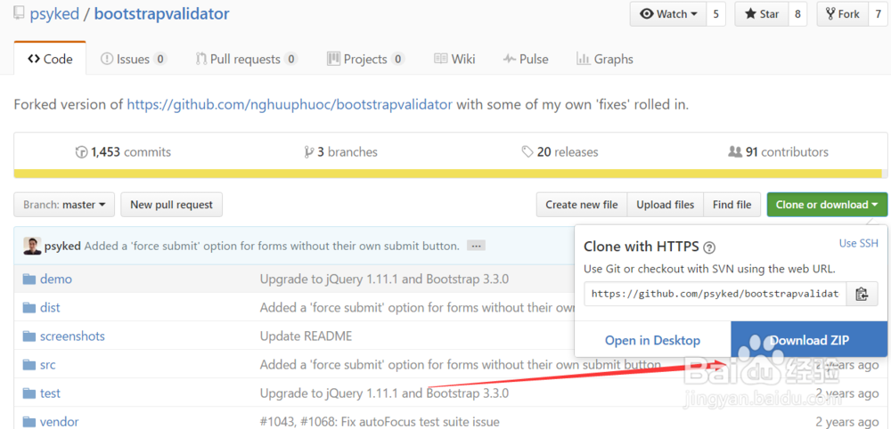891x429 pixels.
Task: Switch to Use SSH
Action: click(859, 244)
